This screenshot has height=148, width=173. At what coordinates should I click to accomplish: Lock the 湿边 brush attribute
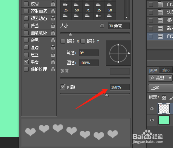53,47
